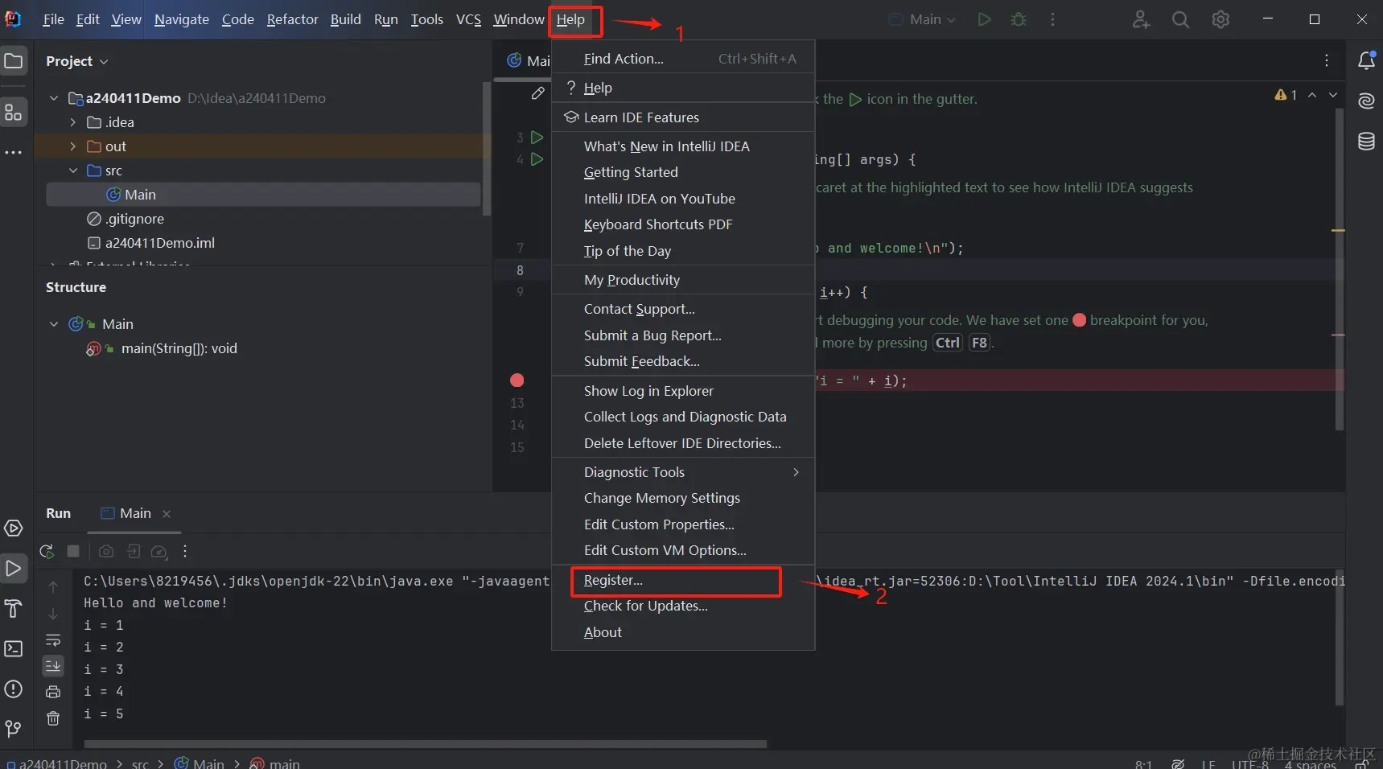This screenshot has height=769, width=1383.
Task: Open the Project view dropdown
Action: (77, 61)
